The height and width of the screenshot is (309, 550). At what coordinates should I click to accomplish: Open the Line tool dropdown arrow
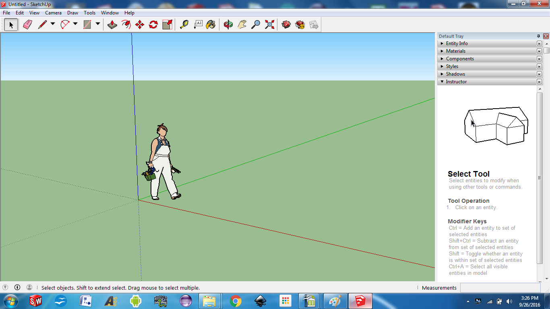point(53,24)
